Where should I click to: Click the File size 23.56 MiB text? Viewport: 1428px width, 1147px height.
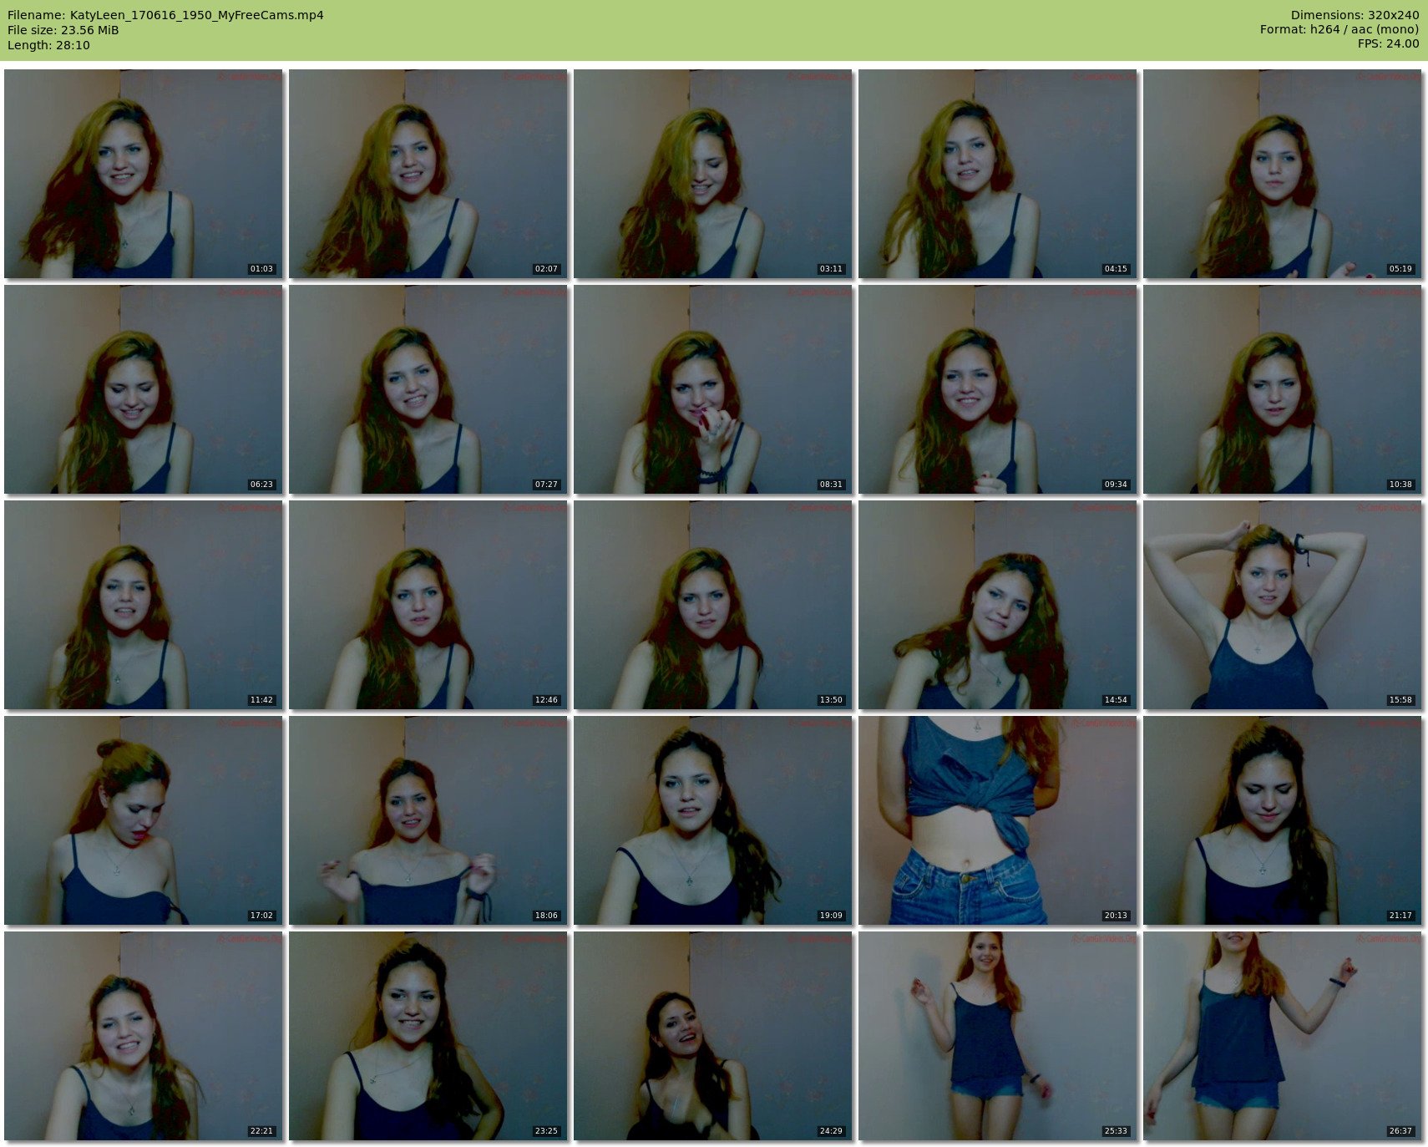pos(63,30)
